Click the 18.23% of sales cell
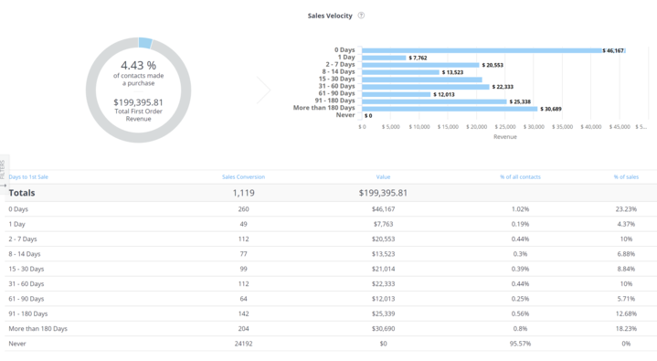 (x=626, y=329)
